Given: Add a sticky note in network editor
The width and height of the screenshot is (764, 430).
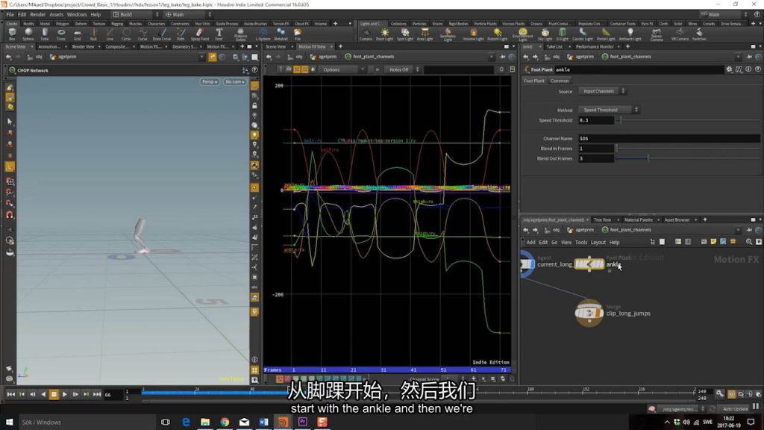Looking at the screenshot, I should 713,242.
